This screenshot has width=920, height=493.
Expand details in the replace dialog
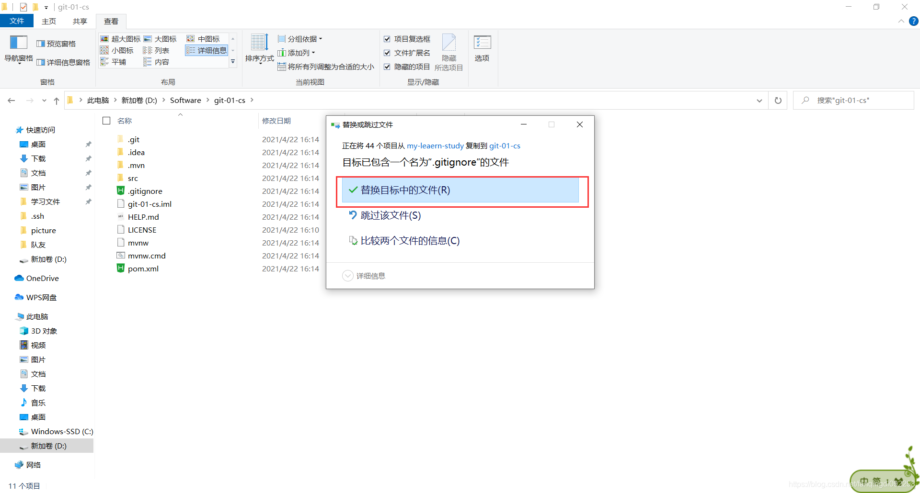[x=364, y=276]
